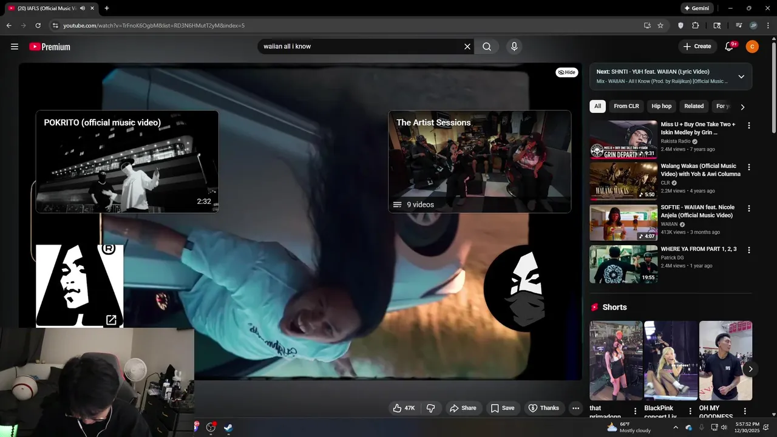
Task: Share this video
Action: click(463, 408)
